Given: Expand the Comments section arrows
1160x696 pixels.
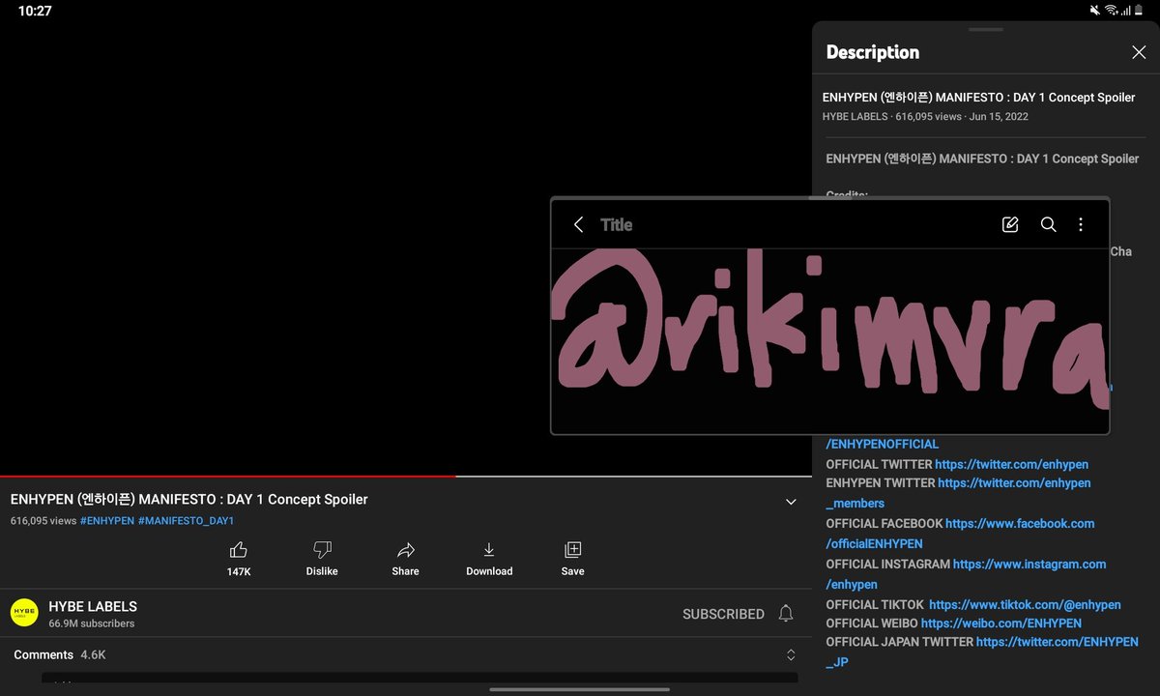Looking at the screenshot, I should [791, 655].
